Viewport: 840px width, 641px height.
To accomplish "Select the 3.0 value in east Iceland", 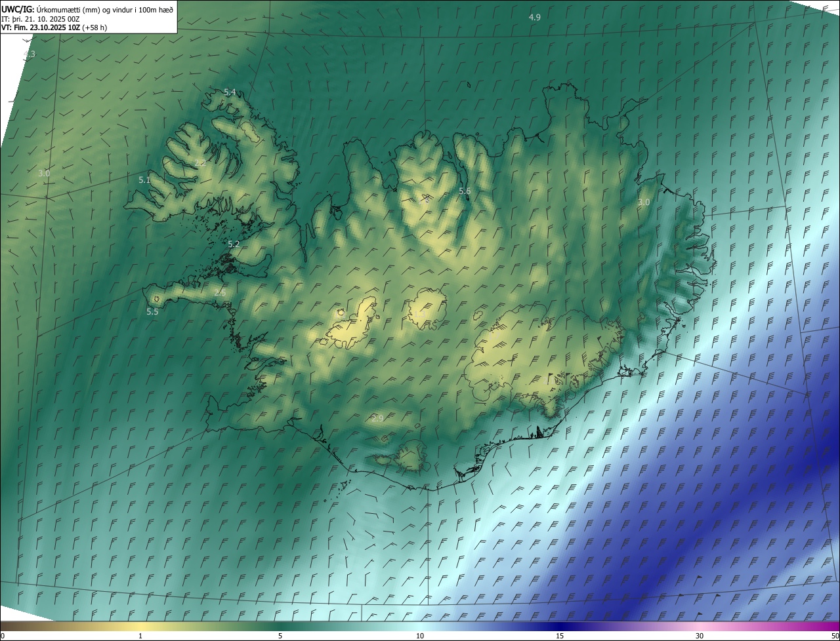I will tap(644, 203).
